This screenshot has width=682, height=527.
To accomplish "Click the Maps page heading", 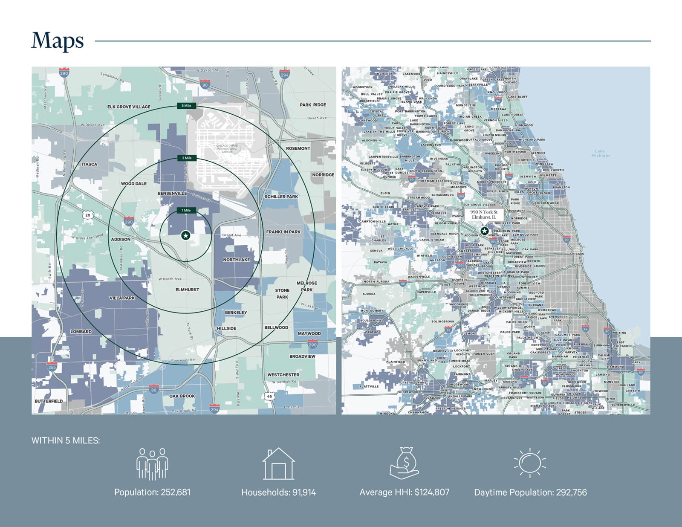I will pyautogui.click(x=58, y=41).
